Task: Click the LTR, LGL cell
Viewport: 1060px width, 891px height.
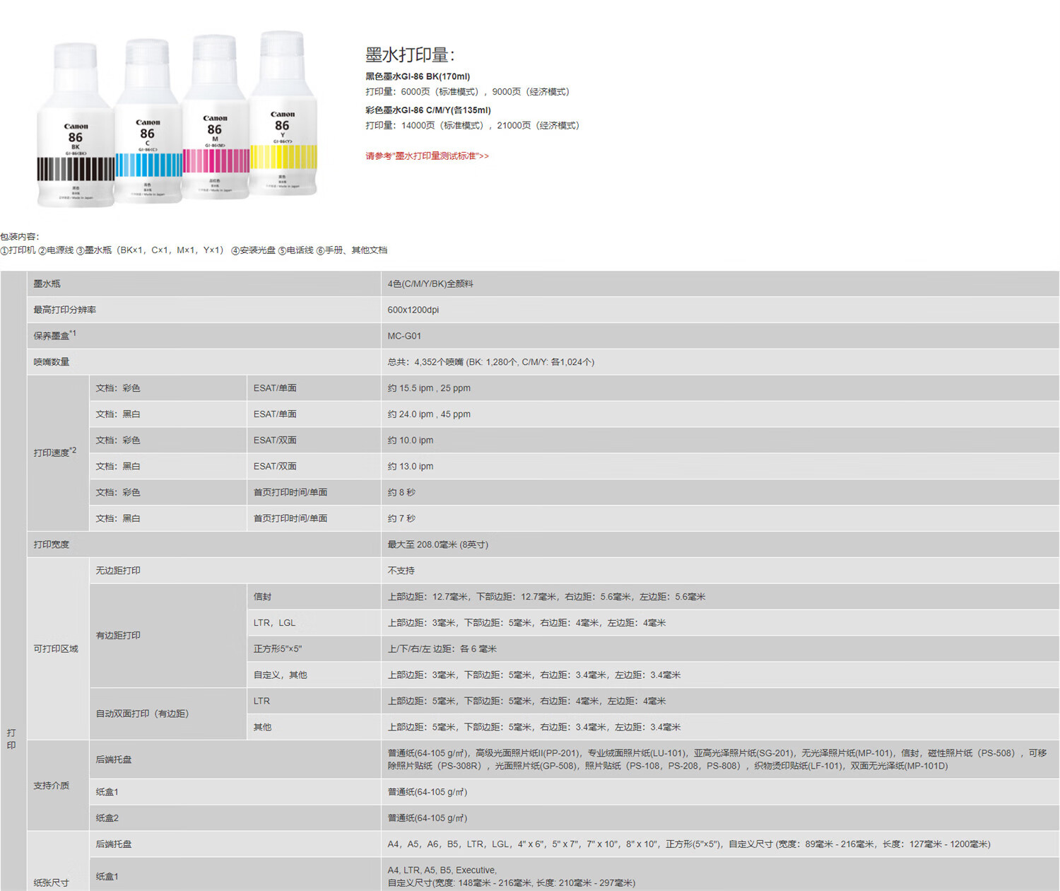Action: (x=314, y=623)
